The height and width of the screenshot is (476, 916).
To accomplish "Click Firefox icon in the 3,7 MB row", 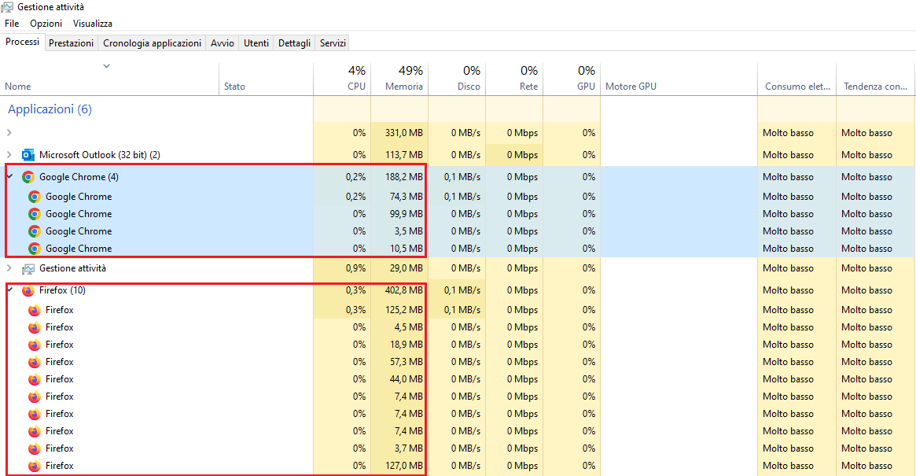I will coord(35,448).
